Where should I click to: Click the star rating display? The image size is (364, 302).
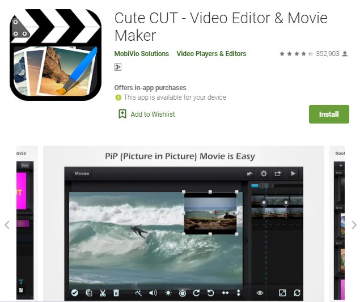coord(296,54)
